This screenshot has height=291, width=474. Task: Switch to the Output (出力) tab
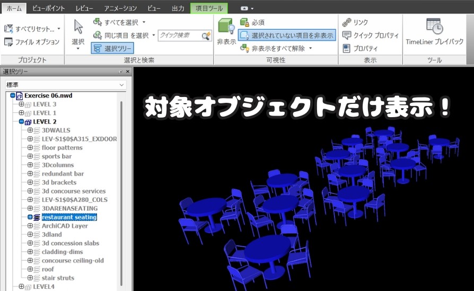point(178,8)
